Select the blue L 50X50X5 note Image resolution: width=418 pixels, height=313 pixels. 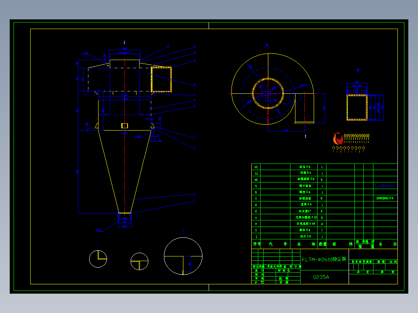[x=385, y=186]
